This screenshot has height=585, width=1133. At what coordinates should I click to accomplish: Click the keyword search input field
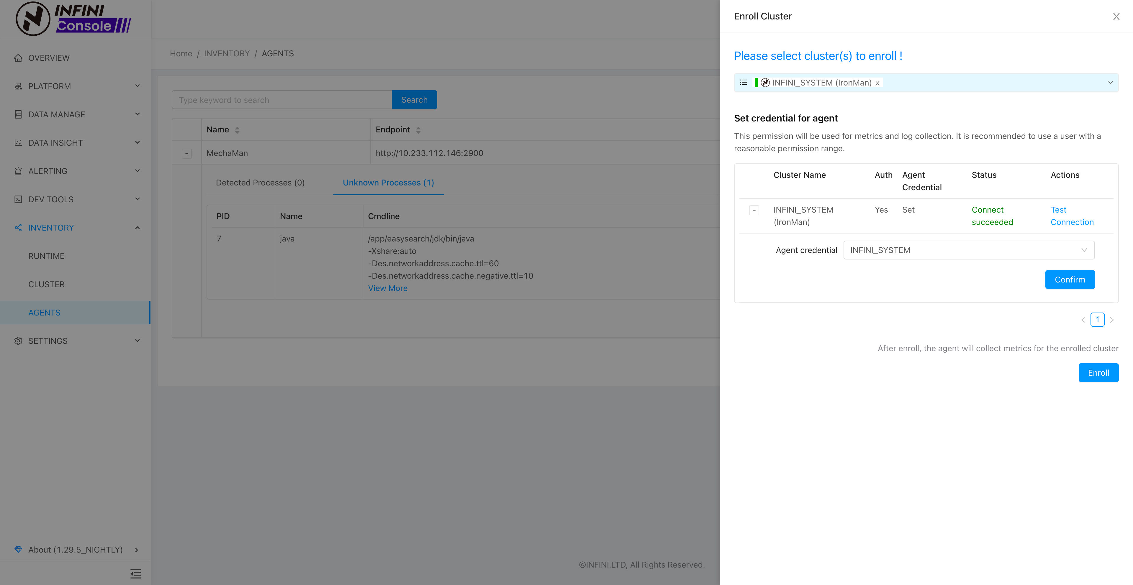[x=281, y=100]
